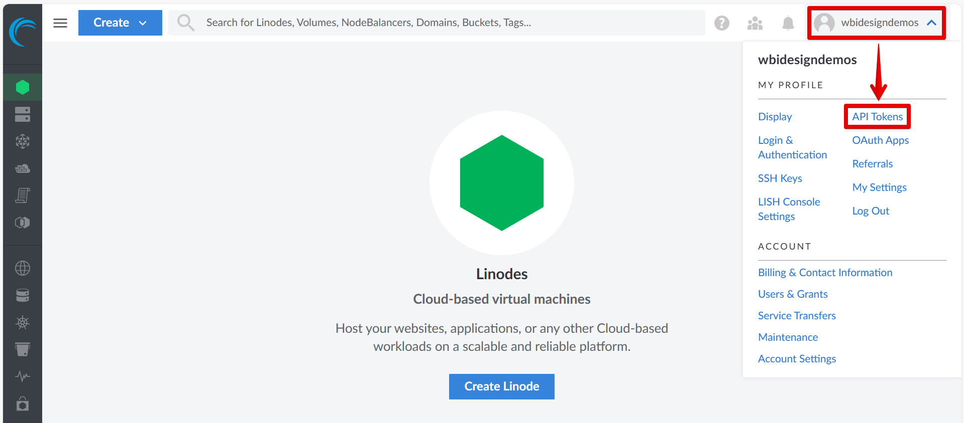Image resolution: width=964 pixels, height=423 pixels.
Task: Click the Community people icon
Action: pyautogui.click(x=755, y=23)
